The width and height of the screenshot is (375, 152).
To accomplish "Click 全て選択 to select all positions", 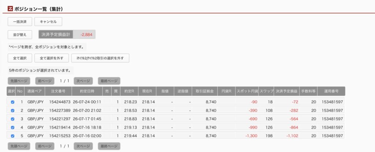I will tap(20, 58).
